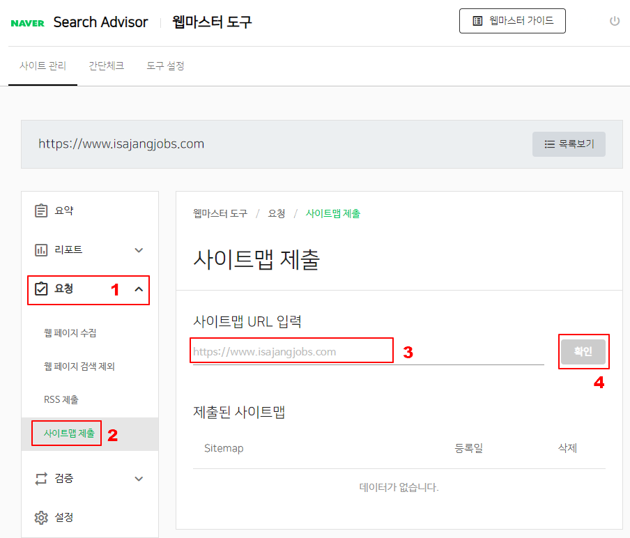The height and width of the screenshot is (538, 630).
Task: Click the 요약 clipboard icon
Action: pos(41,210)
